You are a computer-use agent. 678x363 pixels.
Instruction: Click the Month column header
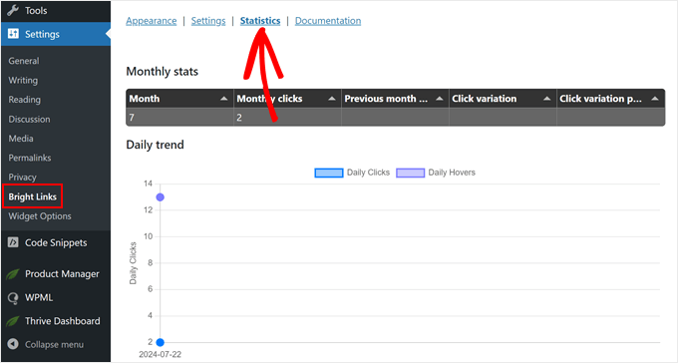click(179, 99)
